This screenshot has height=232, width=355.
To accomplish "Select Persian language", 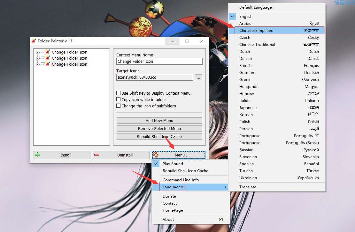I will [277, 128].
